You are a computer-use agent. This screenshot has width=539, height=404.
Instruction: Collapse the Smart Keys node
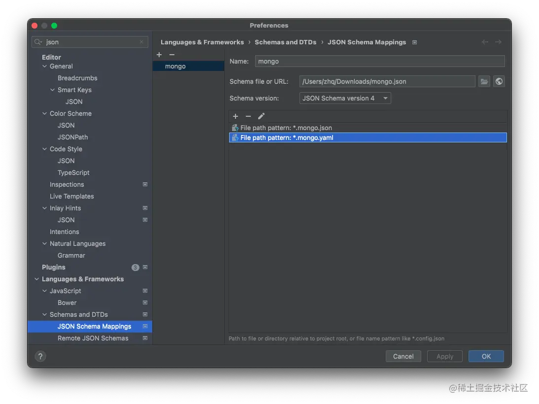53,90
